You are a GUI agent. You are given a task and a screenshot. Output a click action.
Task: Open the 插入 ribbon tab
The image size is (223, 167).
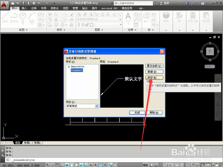[24, 8]
